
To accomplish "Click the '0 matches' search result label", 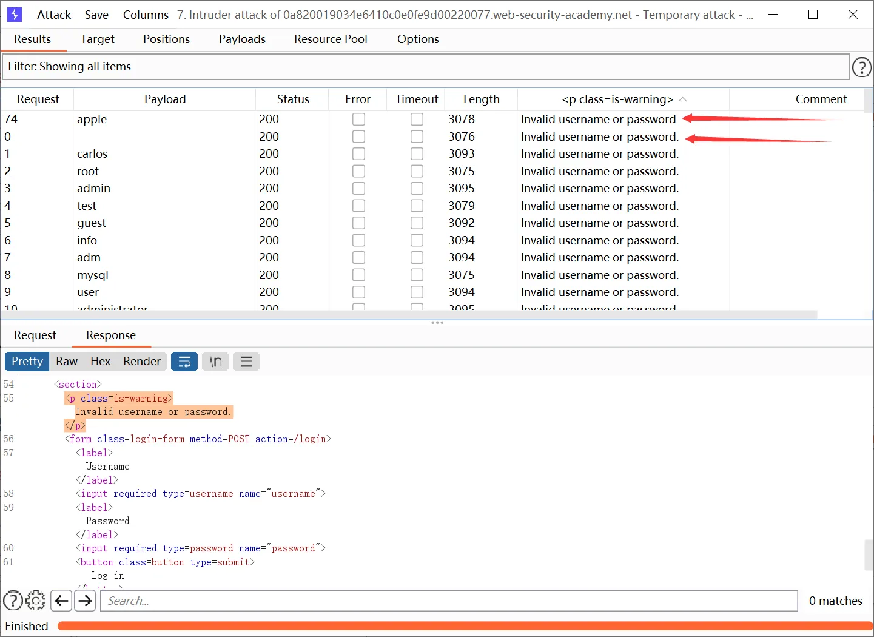I will [835, 601].
